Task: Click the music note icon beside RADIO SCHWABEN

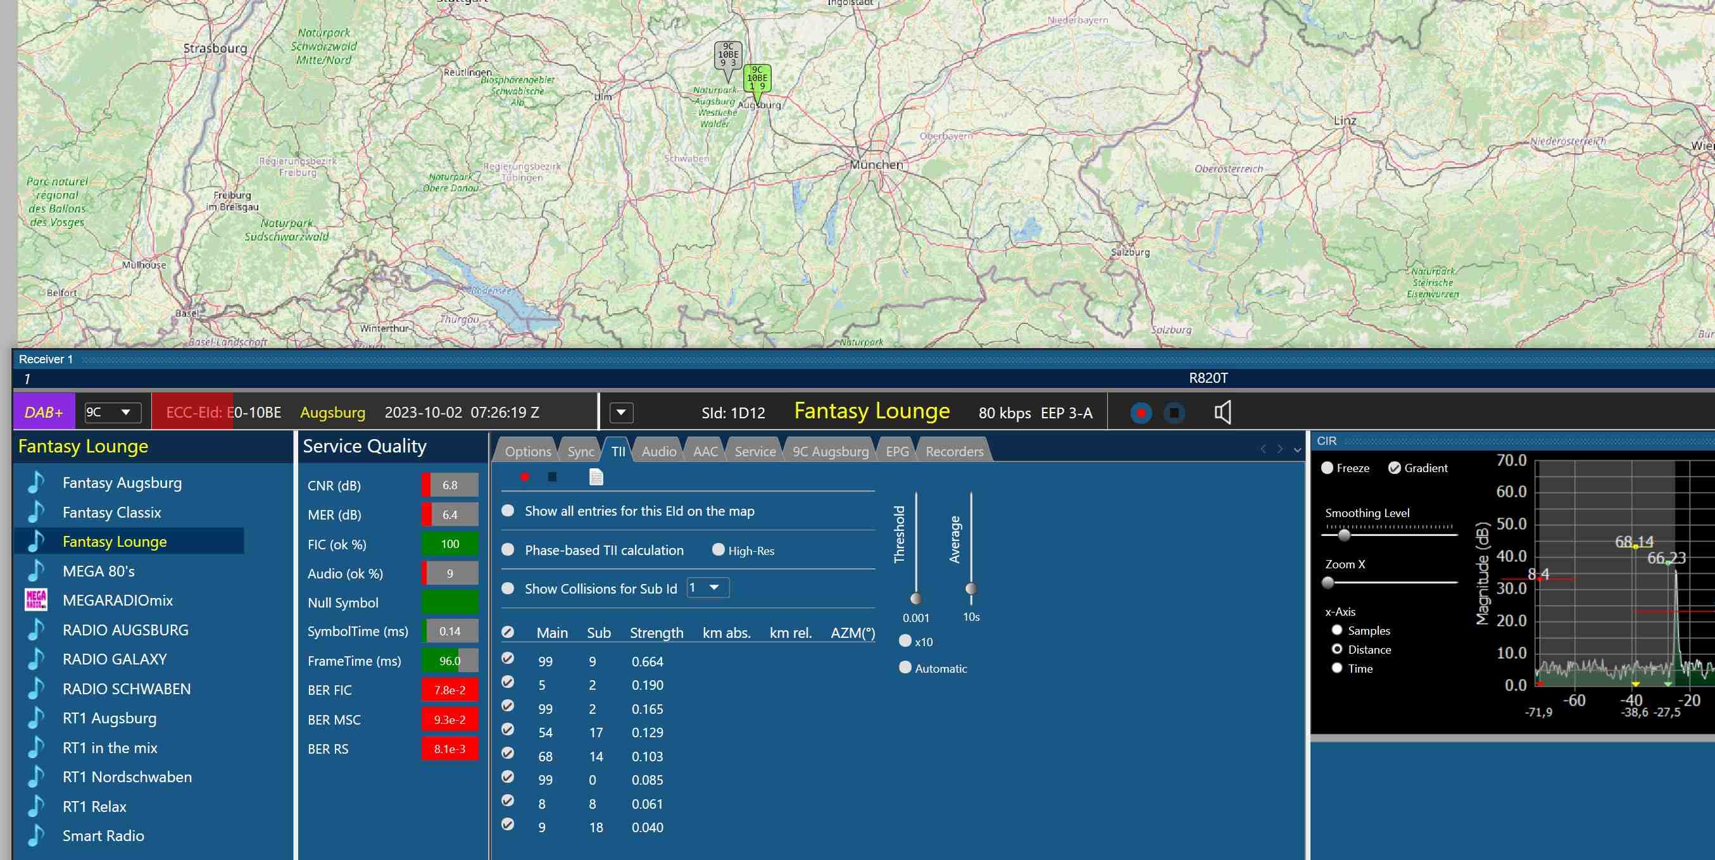Action: 36,689
